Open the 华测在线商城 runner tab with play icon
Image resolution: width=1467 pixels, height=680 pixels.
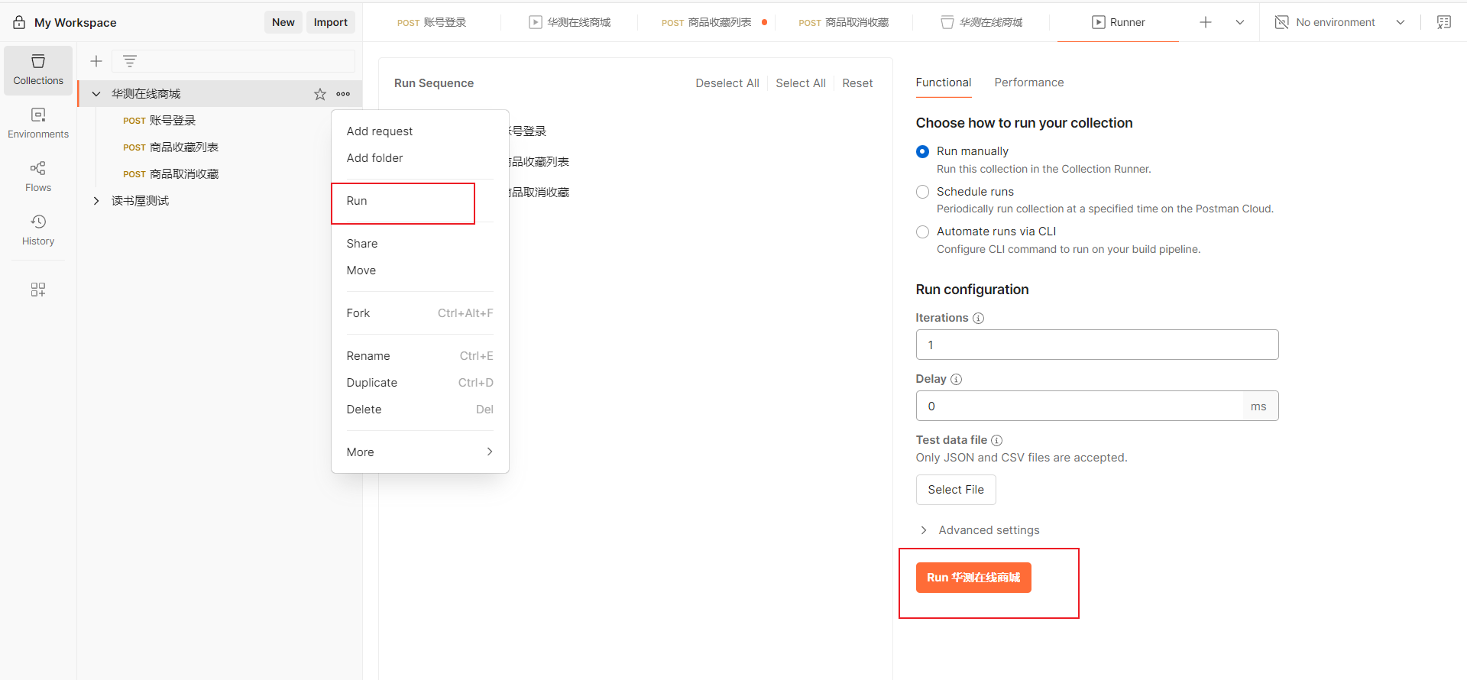[570, 22]
